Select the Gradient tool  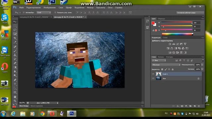click(15, 67)
